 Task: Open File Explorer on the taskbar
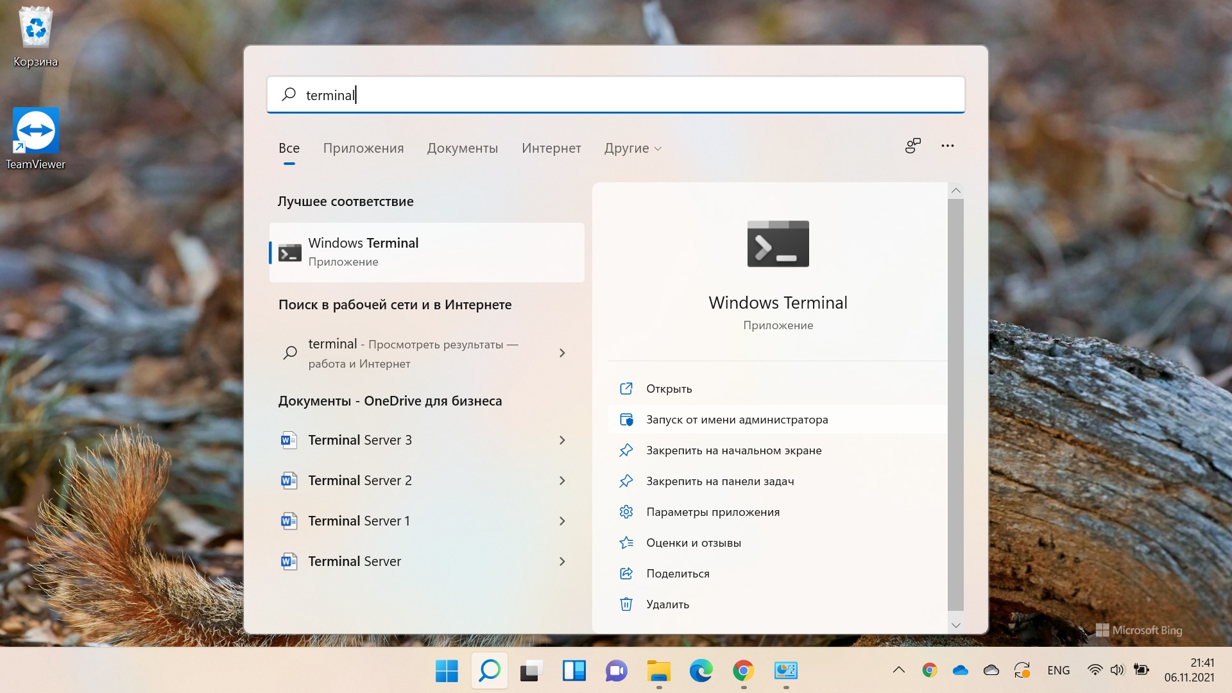659,671
